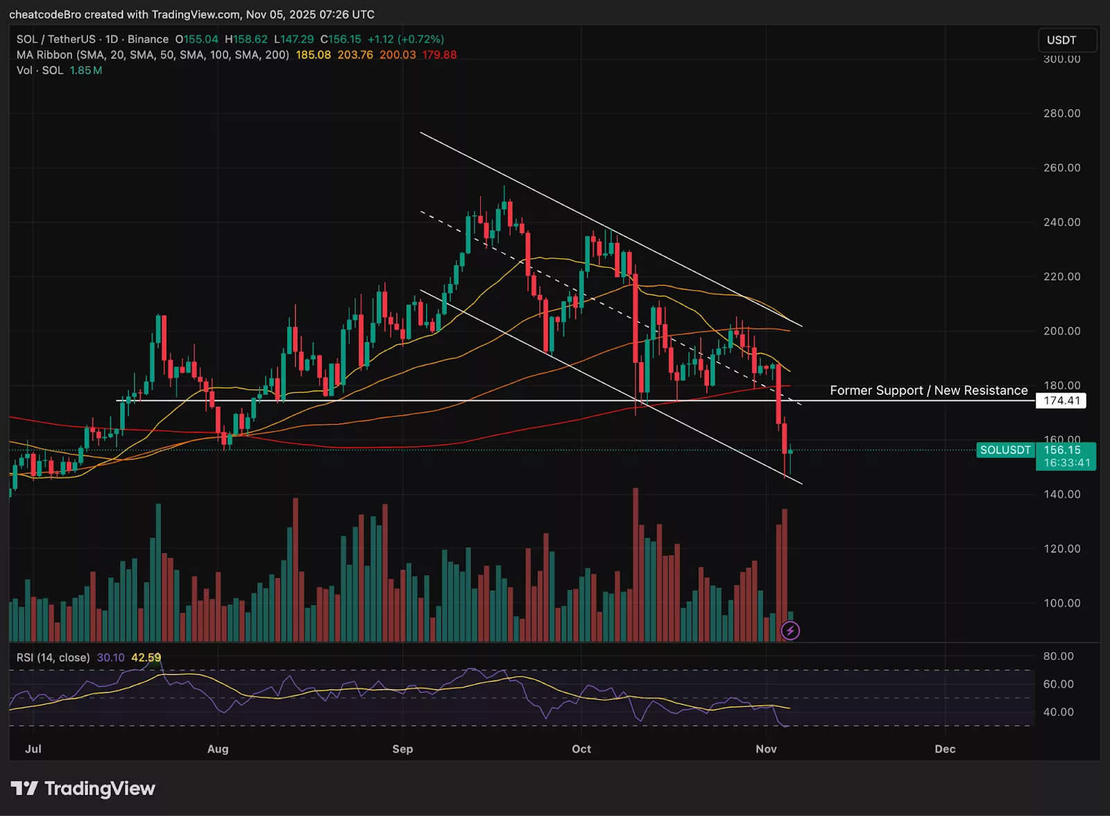Click the purple lightning quick-trade icon
This screenshot has height=816, width=1110.
(x=790, y=630)
